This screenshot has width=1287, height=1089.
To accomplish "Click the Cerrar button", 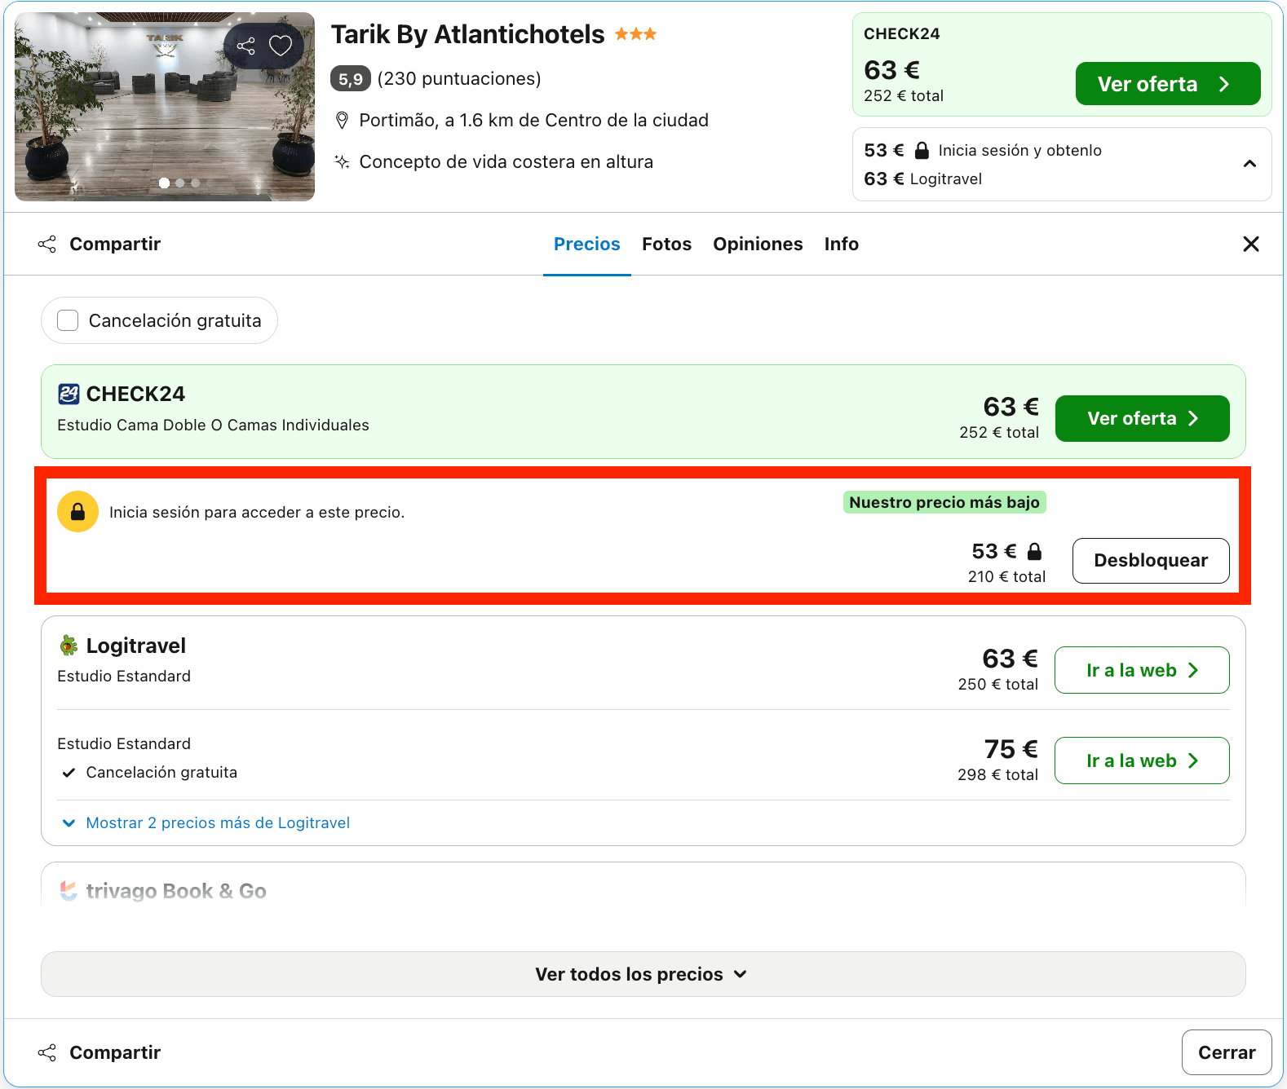I will coord(1226,1052).
